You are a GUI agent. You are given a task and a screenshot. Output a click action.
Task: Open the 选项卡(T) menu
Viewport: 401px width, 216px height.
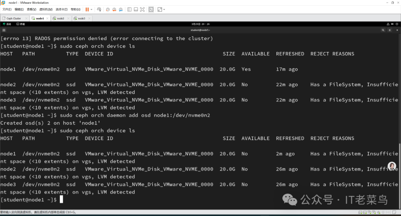[62, 9]
